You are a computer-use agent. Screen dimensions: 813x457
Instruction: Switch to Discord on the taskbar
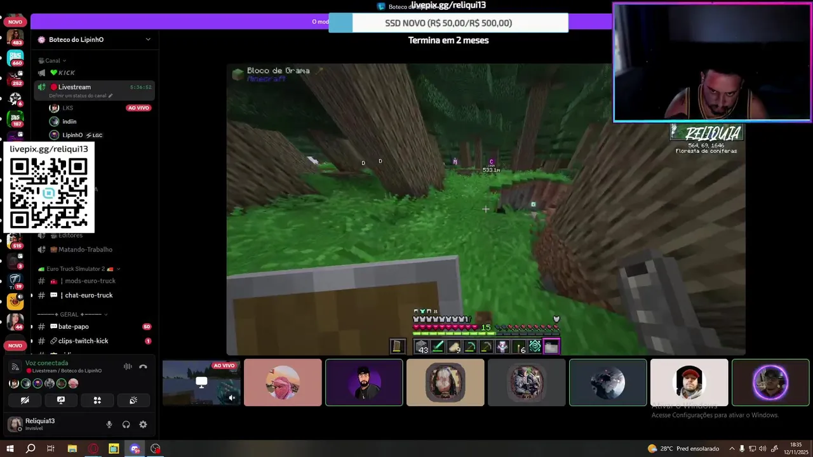pos(135,449)
